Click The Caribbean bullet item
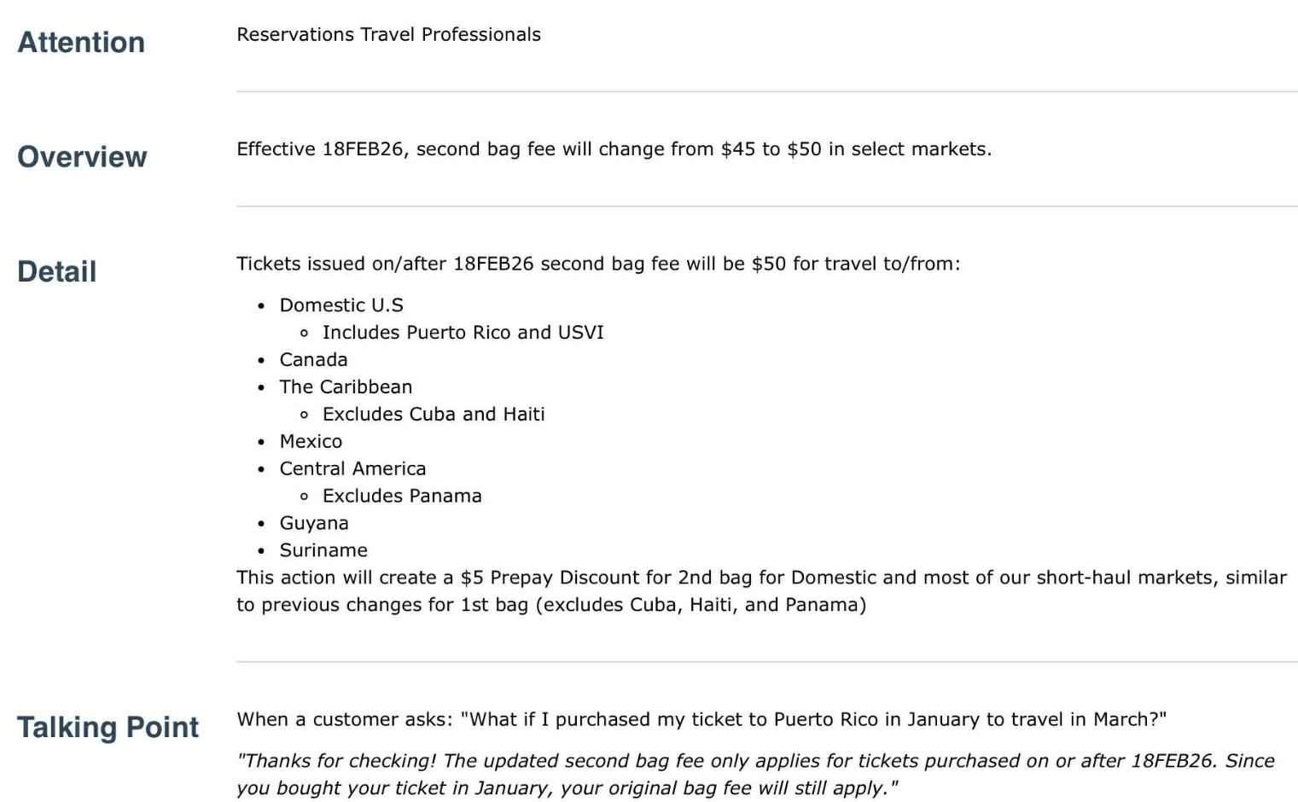This screenshot has width=1298, height=802. (x=346, y=387)
